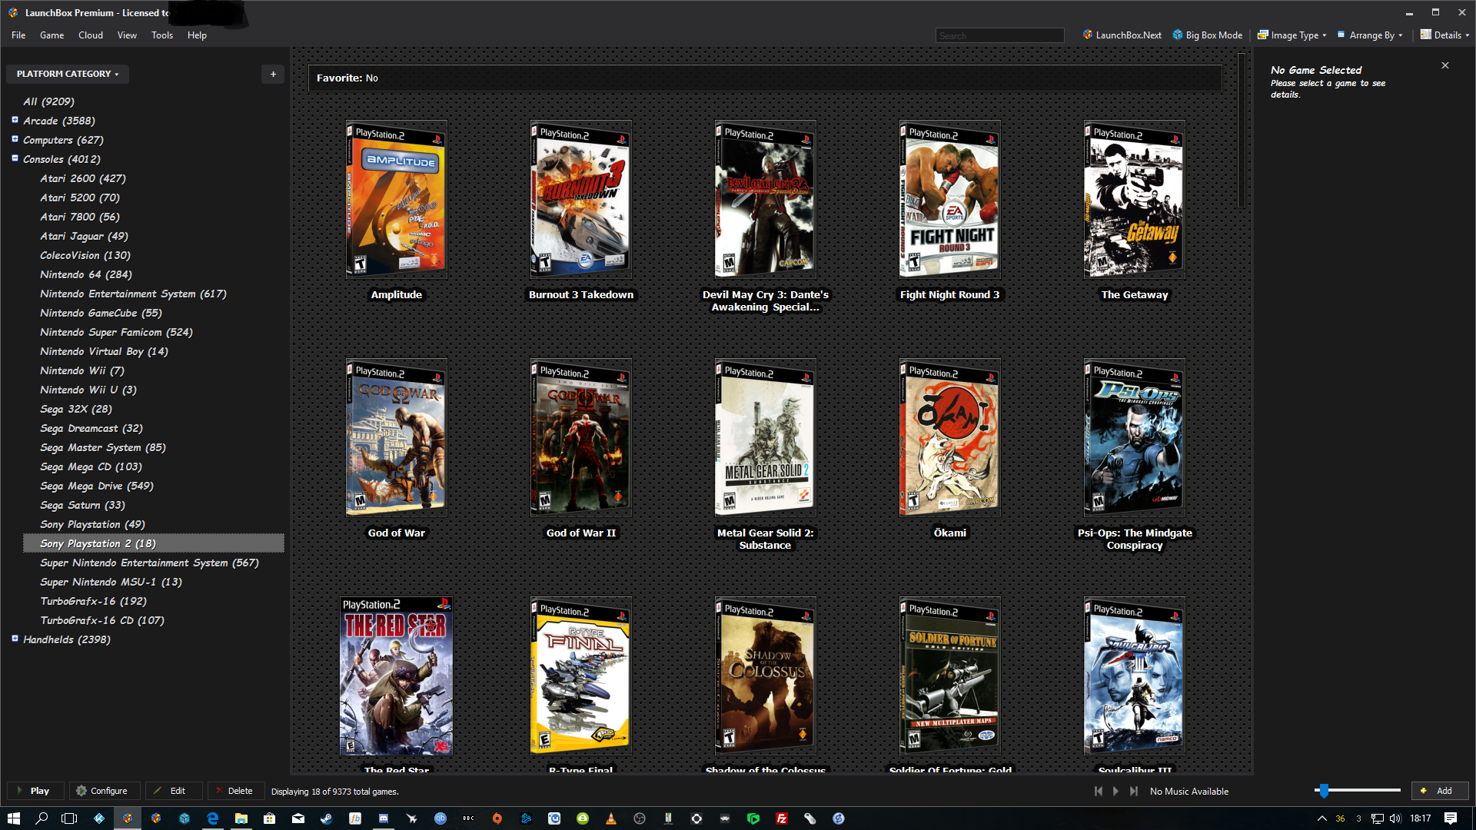Show hidden system tray icons
The height and width of the screenshot is (830, 1476).
pos(1322,818)
